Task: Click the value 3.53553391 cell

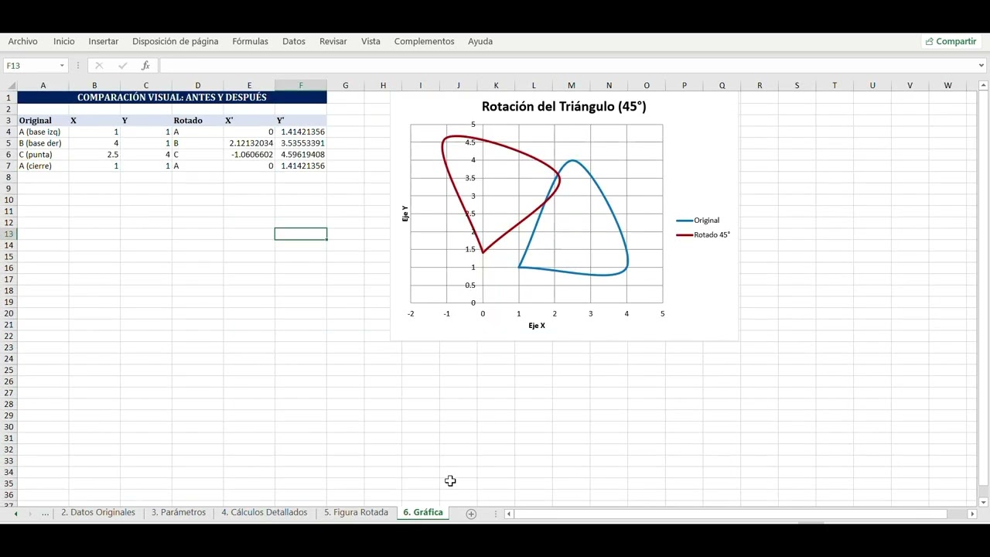Action: pyautogui.click(x=301, y=143)
